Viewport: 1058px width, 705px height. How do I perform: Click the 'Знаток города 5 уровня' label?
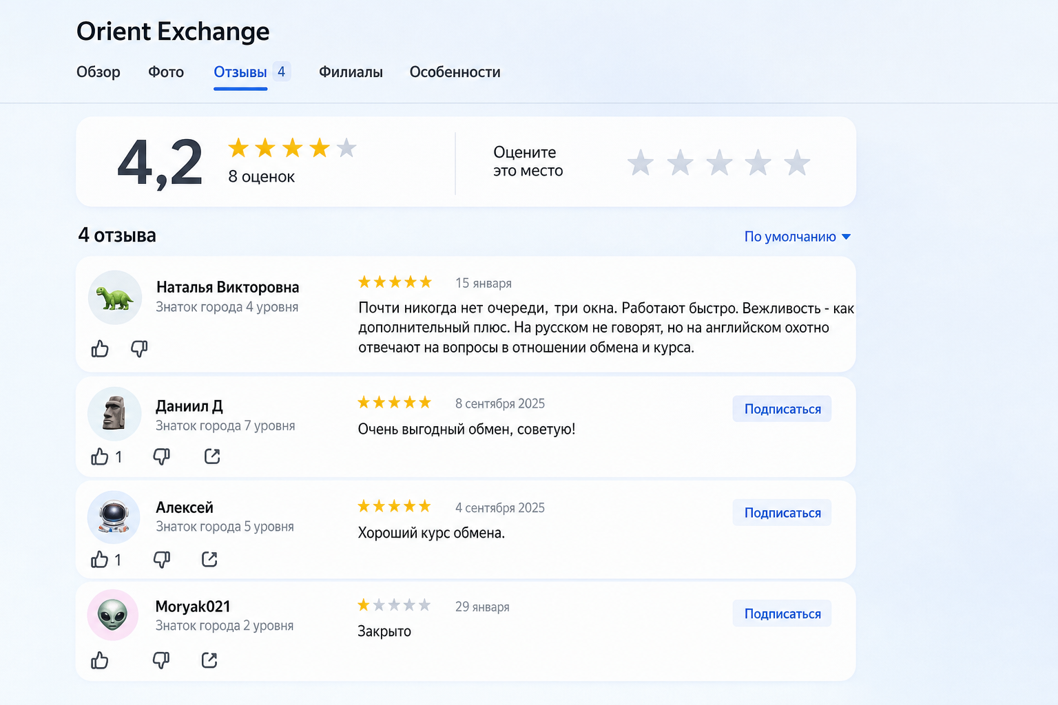(x=225, y=526)
